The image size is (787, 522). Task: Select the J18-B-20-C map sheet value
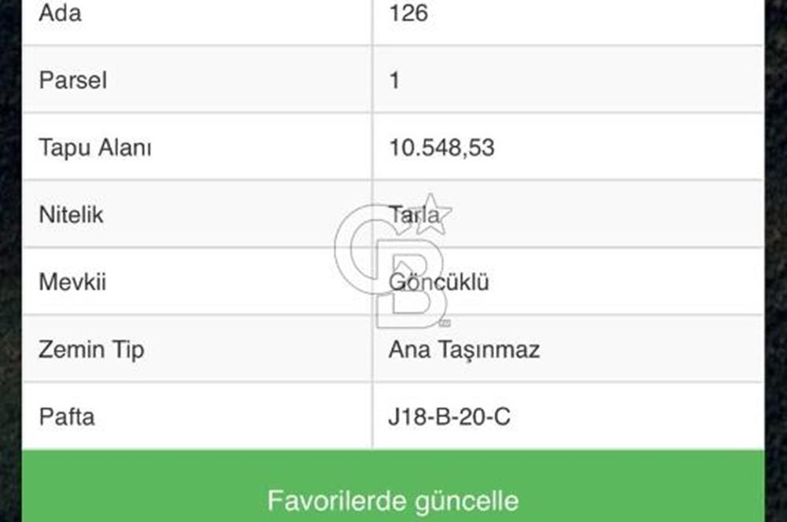pyautogui.click(x=449, y=417)
